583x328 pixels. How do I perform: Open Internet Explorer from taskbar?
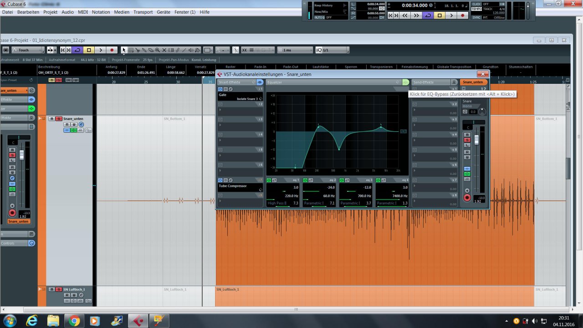coord(32,321)
